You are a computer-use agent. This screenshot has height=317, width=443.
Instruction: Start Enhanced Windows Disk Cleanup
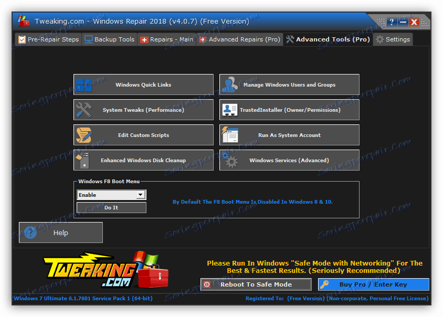click(x=143, y=160)
